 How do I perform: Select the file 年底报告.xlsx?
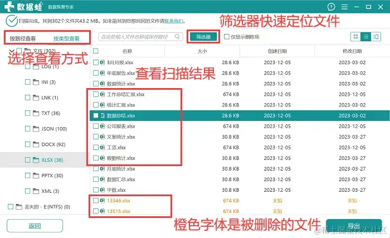point(121,73)
